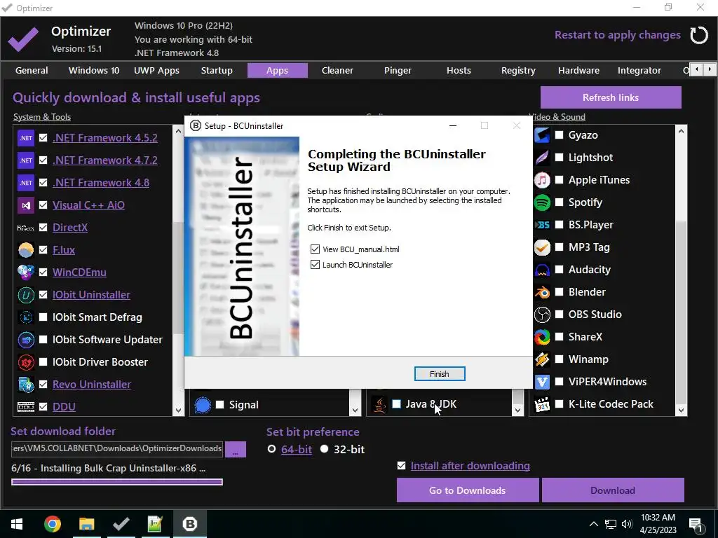Click the IObit Driver Booster icon
Viewport: 718px width, 538px height.
[26, 362]
